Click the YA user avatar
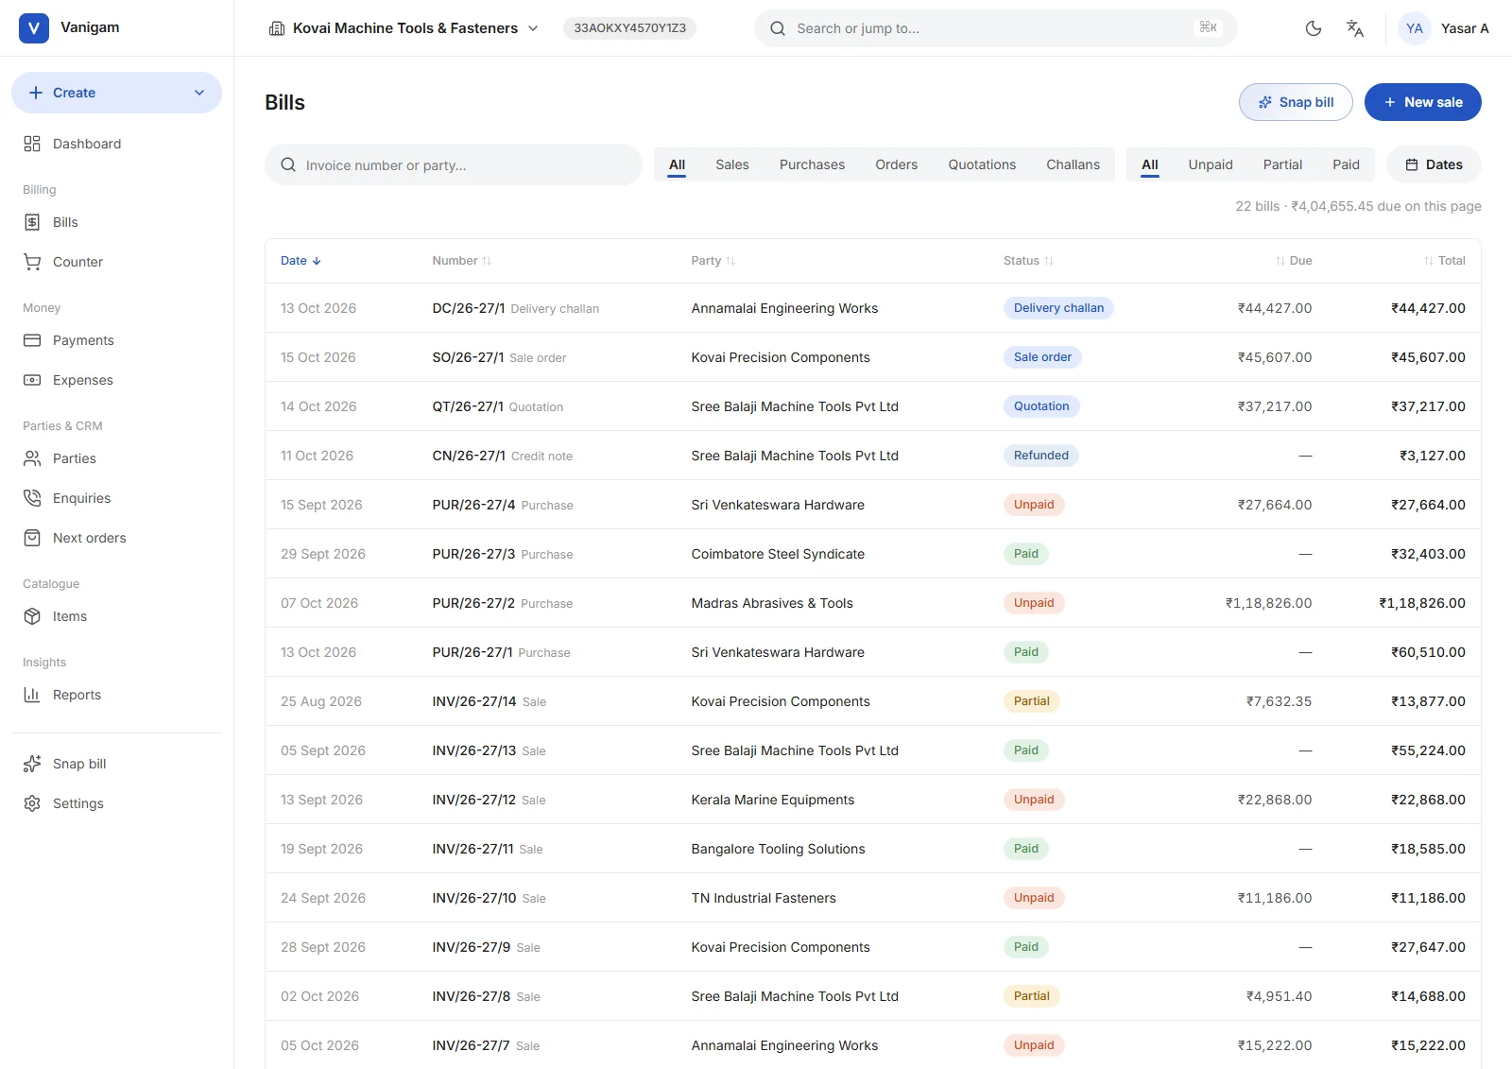 click(1415, 28)
